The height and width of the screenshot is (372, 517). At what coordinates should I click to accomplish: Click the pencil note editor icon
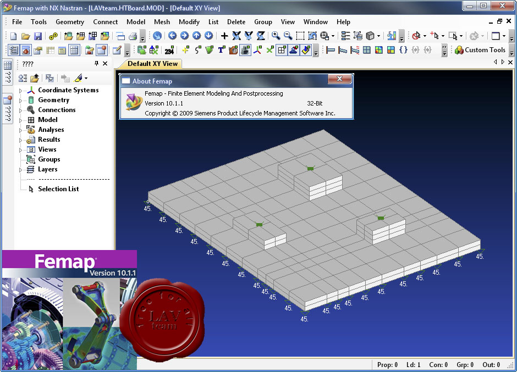pyautogui.click(x=117, y=50)
